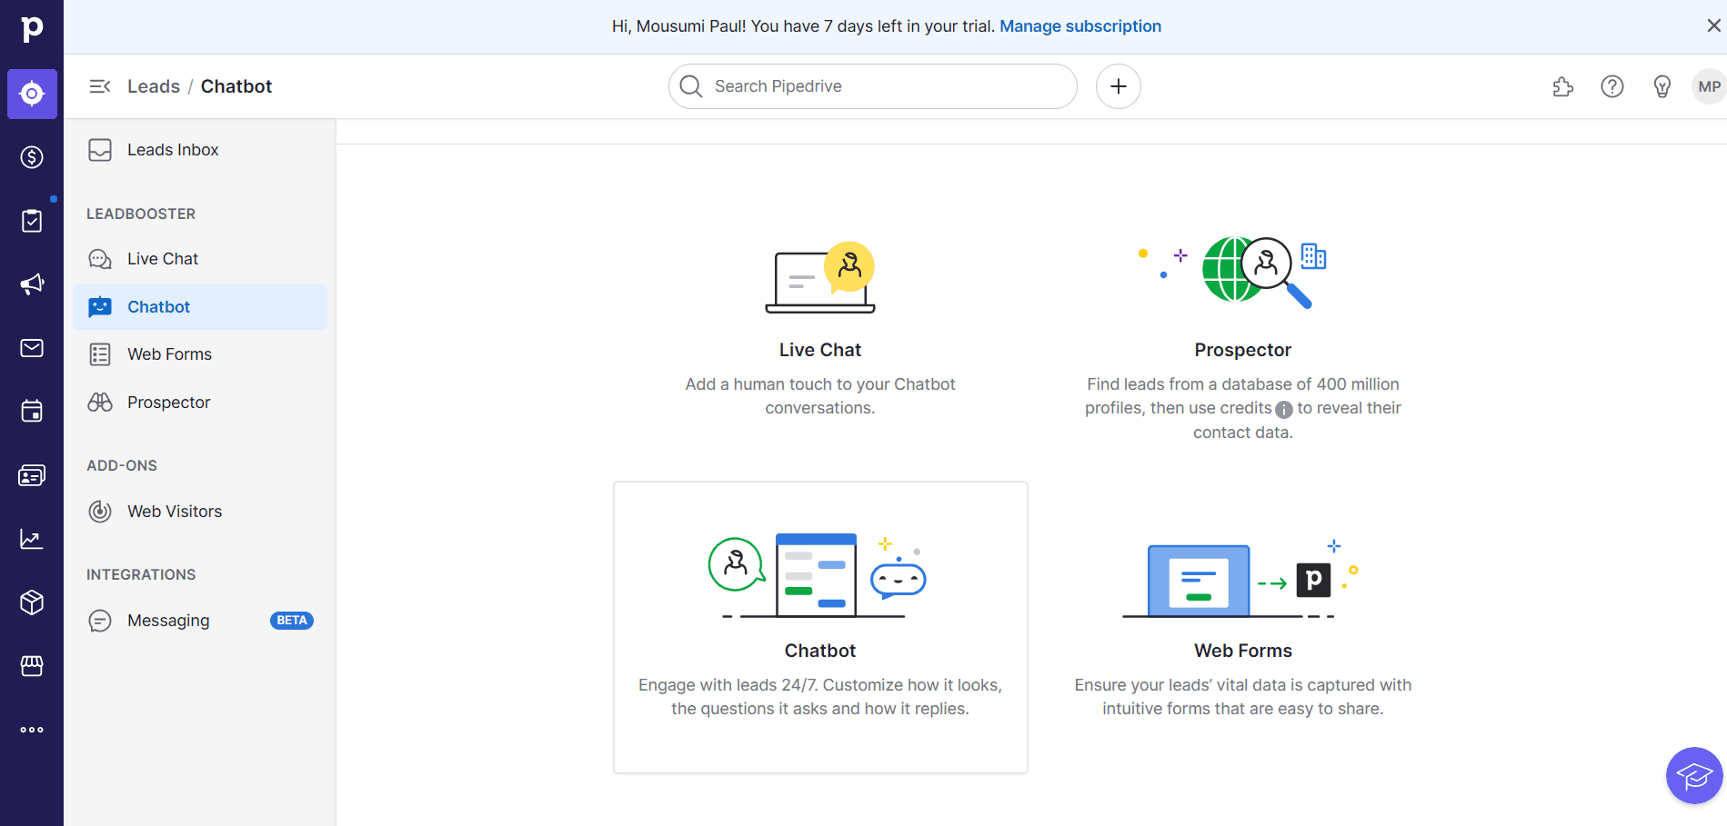The width and height of the screenshot is (1727, 826).
Task: Open the Campaigns megaphone icon
Action: point(32,284)
